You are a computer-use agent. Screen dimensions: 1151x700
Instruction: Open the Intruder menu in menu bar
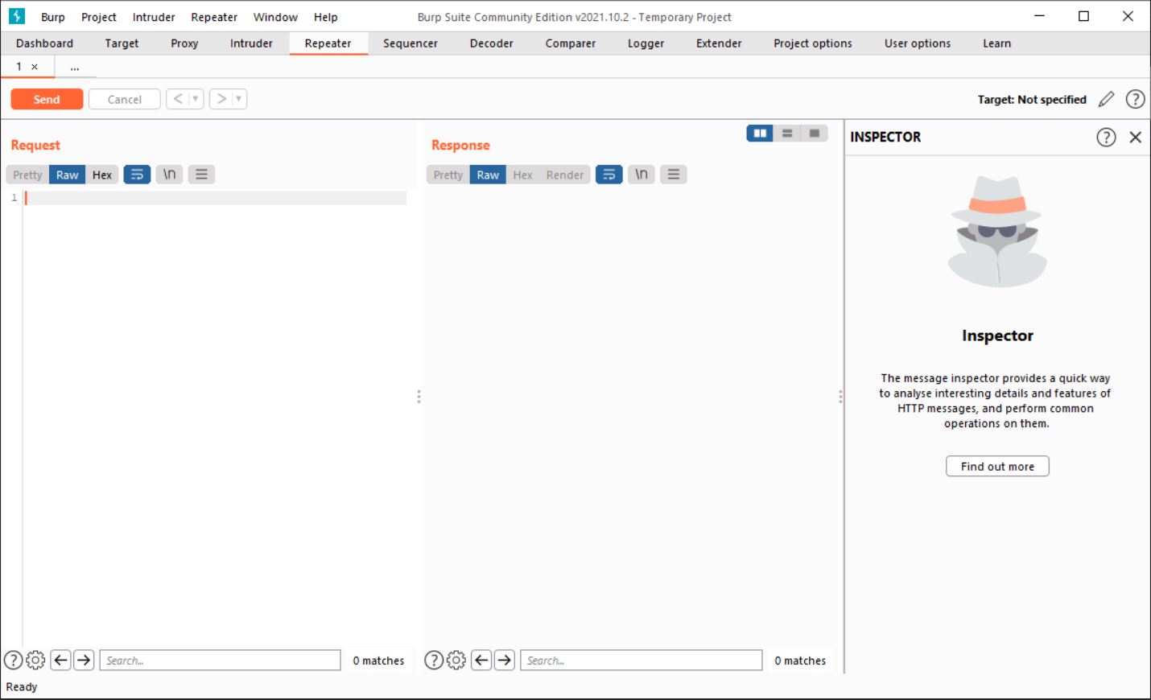click(x=154, y=17)
